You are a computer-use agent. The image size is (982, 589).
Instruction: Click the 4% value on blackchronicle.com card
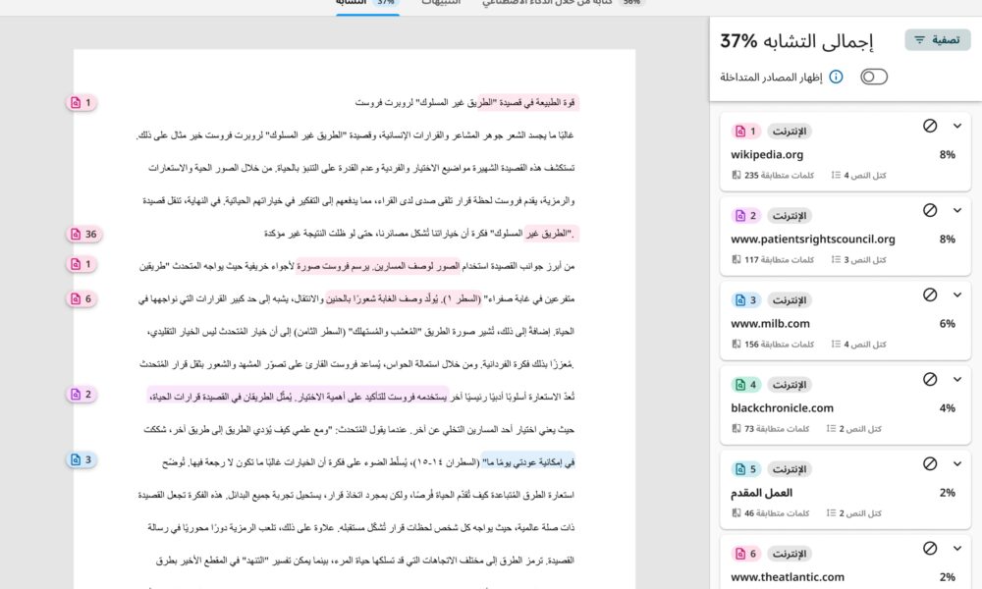[947, 408]
